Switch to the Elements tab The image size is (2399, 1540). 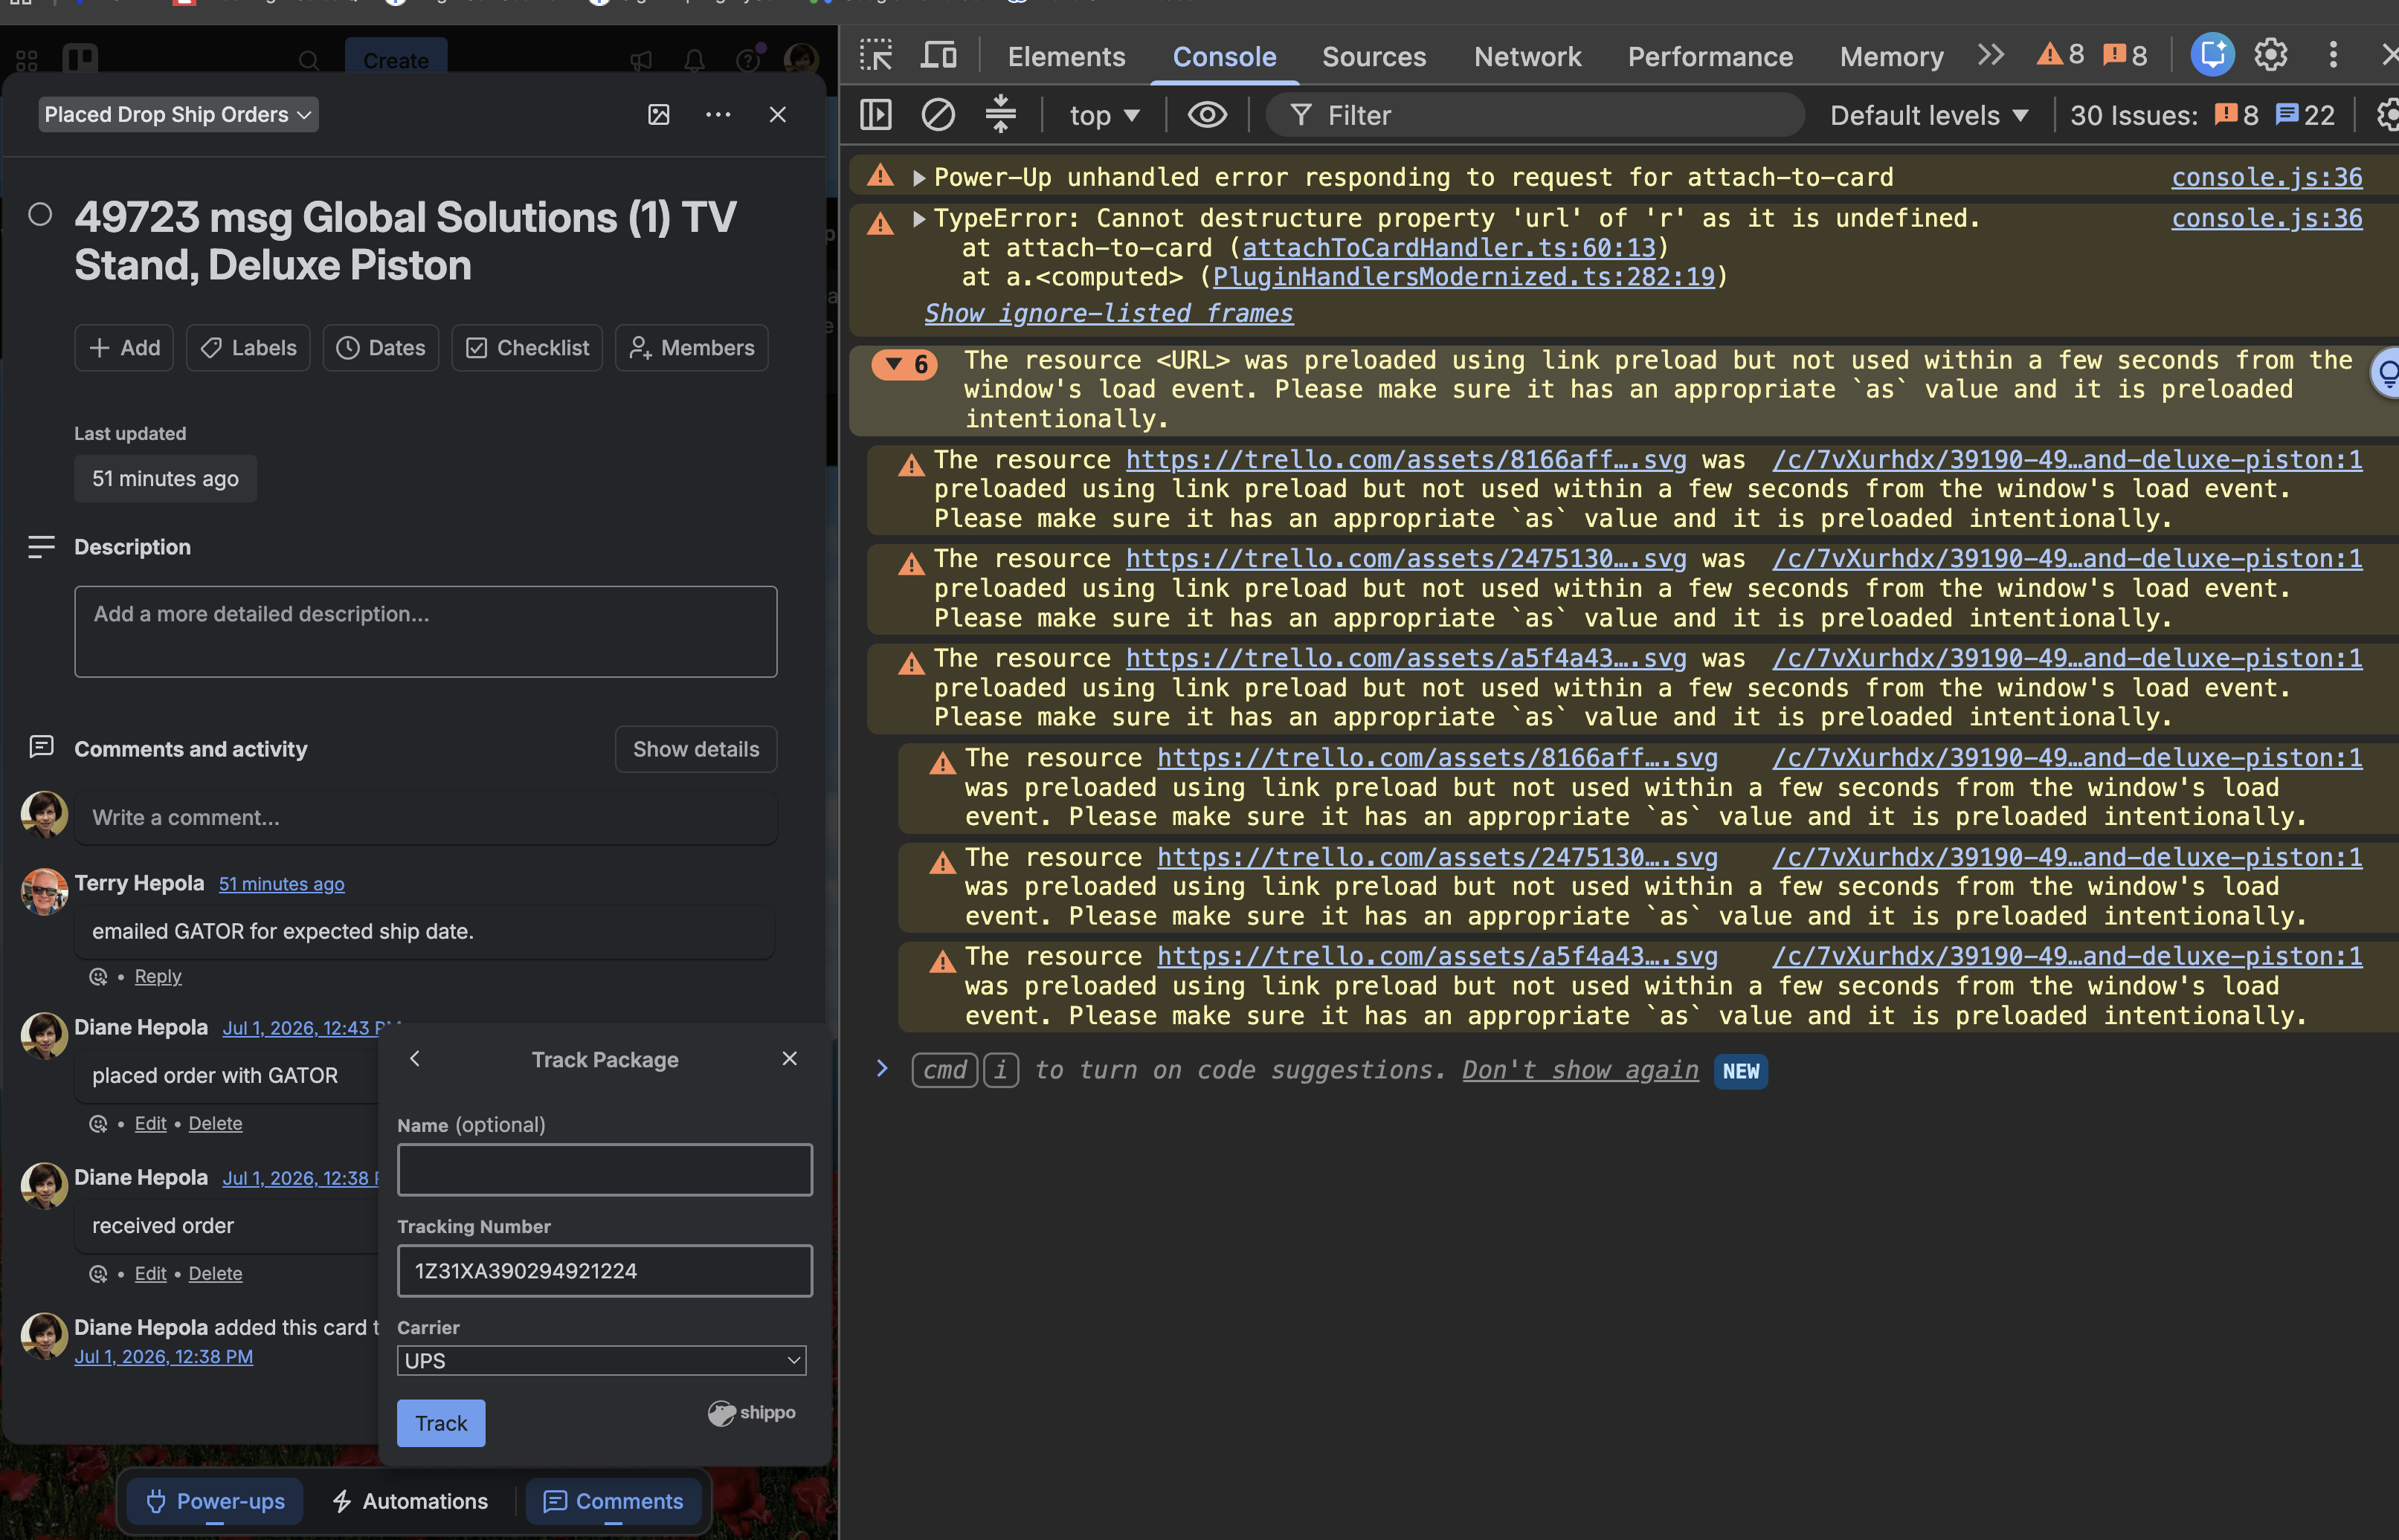(x=1066, y=57)
